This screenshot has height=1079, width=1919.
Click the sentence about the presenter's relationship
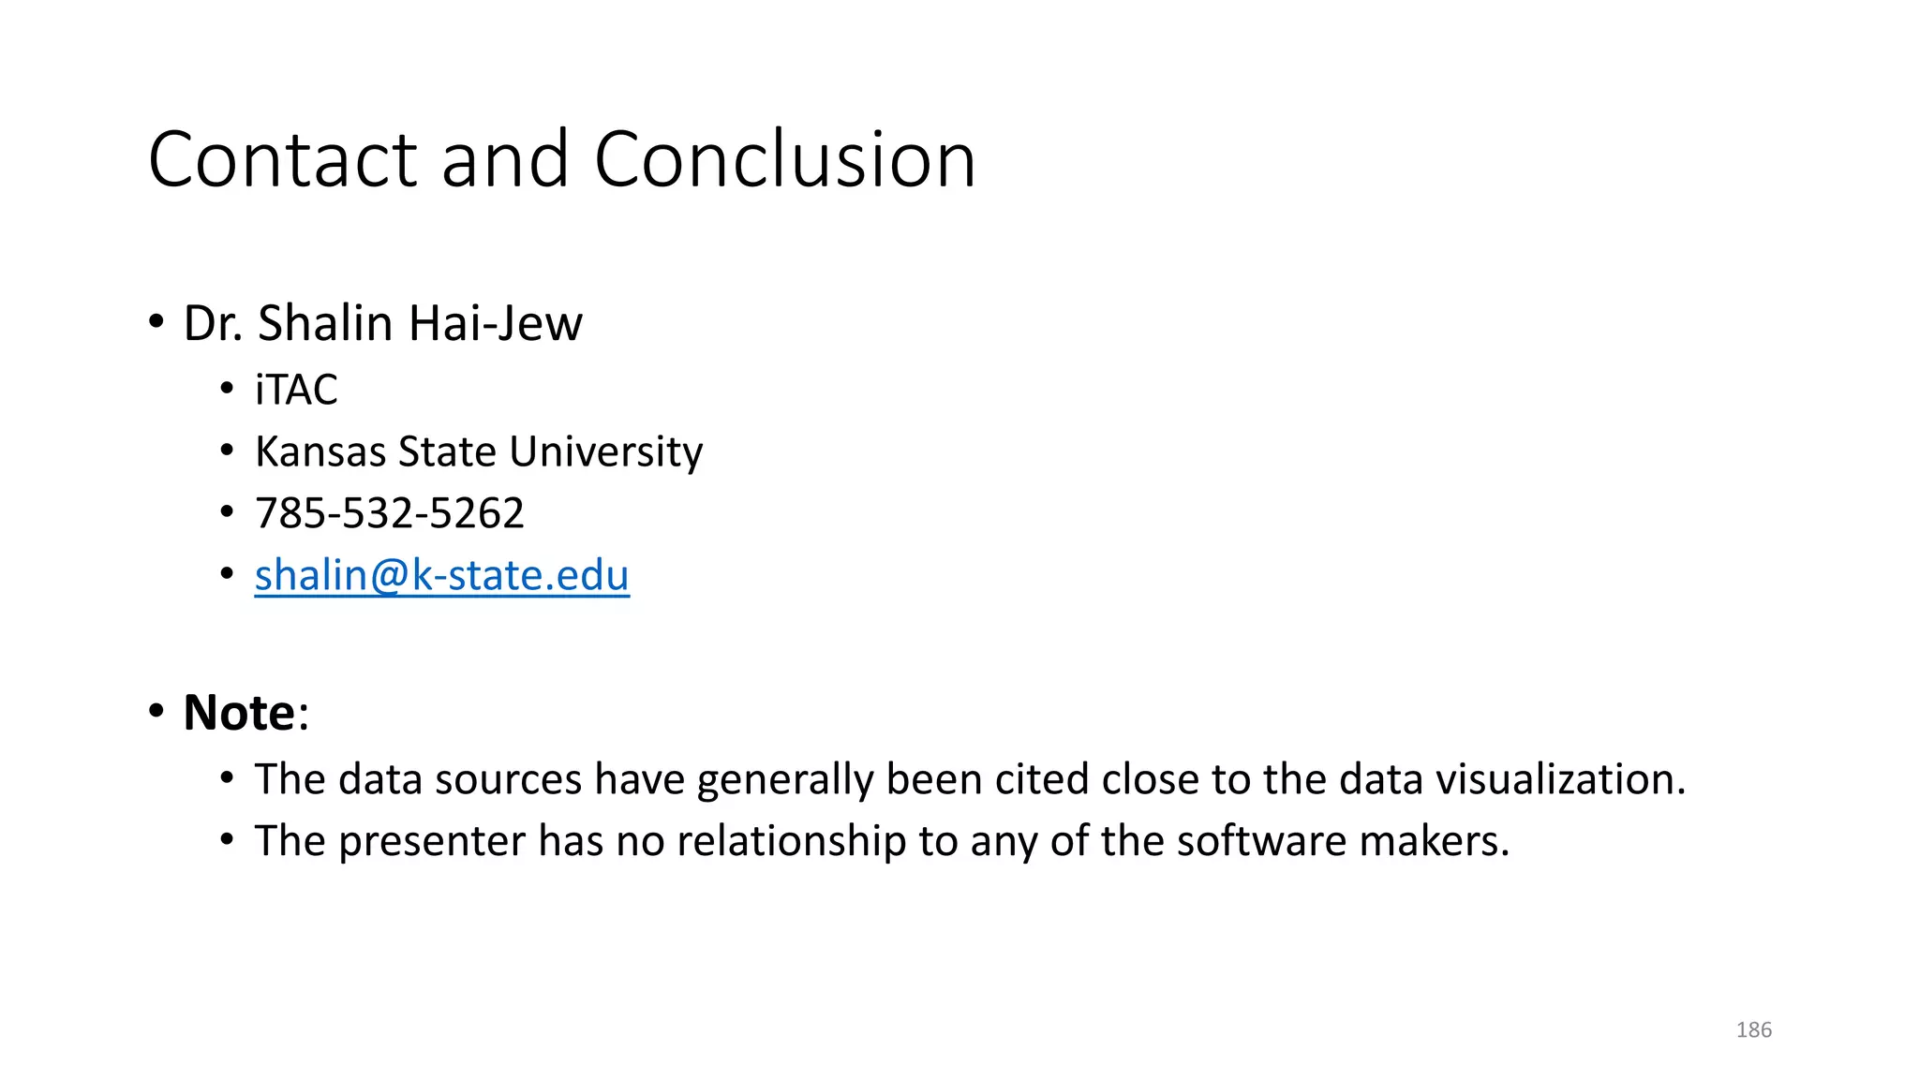click(x=881, y=841)
